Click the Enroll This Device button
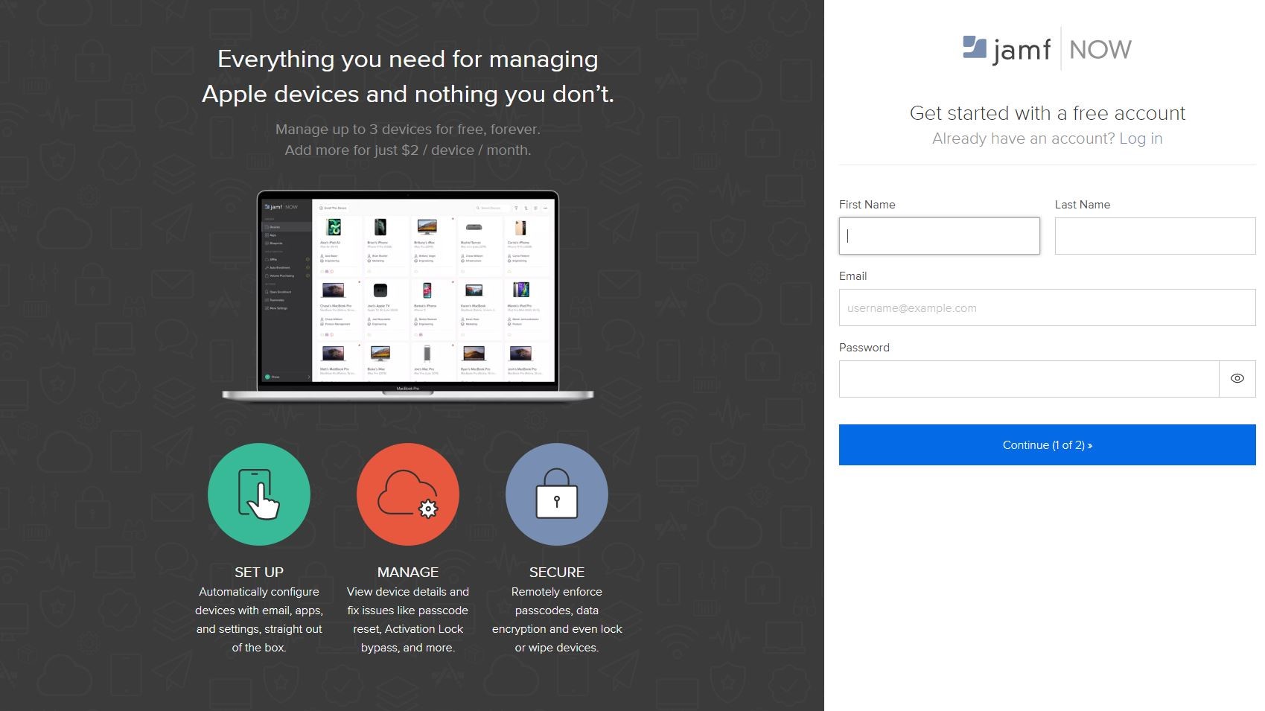This screenshot has height=711, width=1265. tap(333, 208)
